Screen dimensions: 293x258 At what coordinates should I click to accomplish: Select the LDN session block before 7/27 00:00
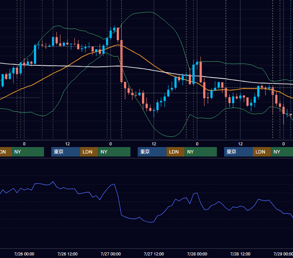click(89, 152)
